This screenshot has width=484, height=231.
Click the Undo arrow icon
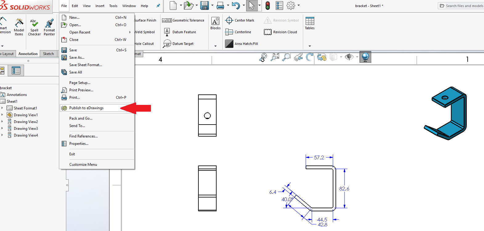point(236,6)
